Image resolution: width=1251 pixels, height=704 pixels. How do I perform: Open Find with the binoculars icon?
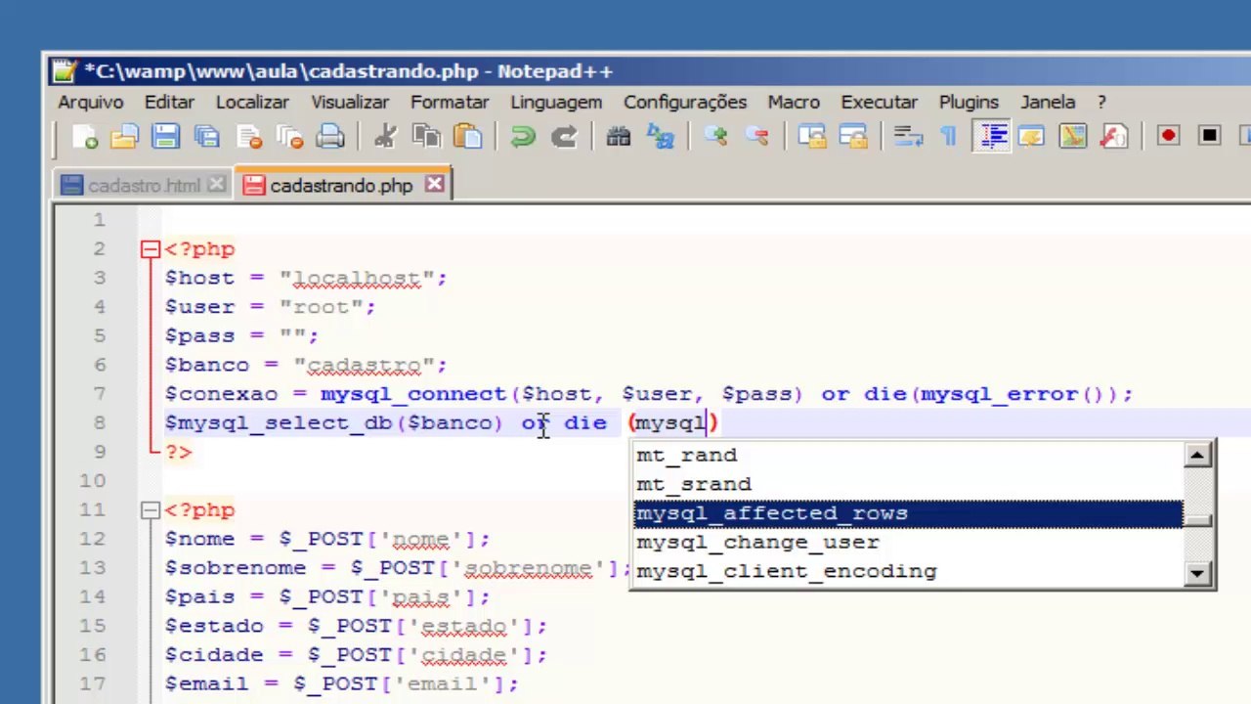pos(619,136)
